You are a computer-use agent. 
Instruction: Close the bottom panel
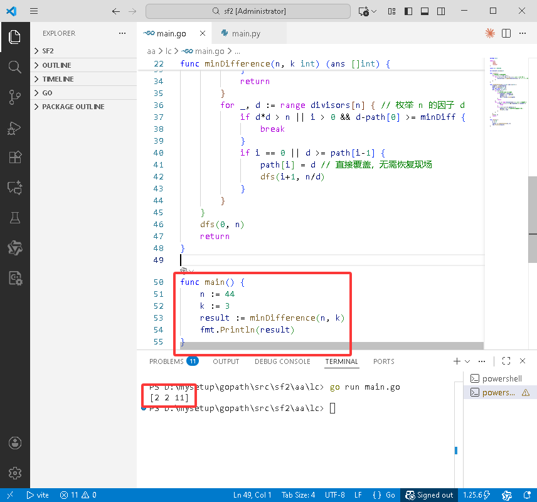523,361
